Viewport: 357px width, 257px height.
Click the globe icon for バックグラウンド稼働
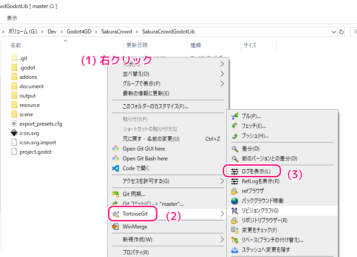pos(234,201)
